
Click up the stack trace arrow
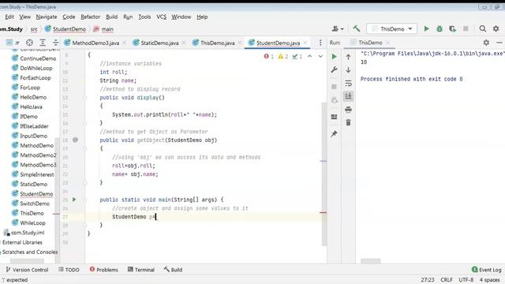348,57
